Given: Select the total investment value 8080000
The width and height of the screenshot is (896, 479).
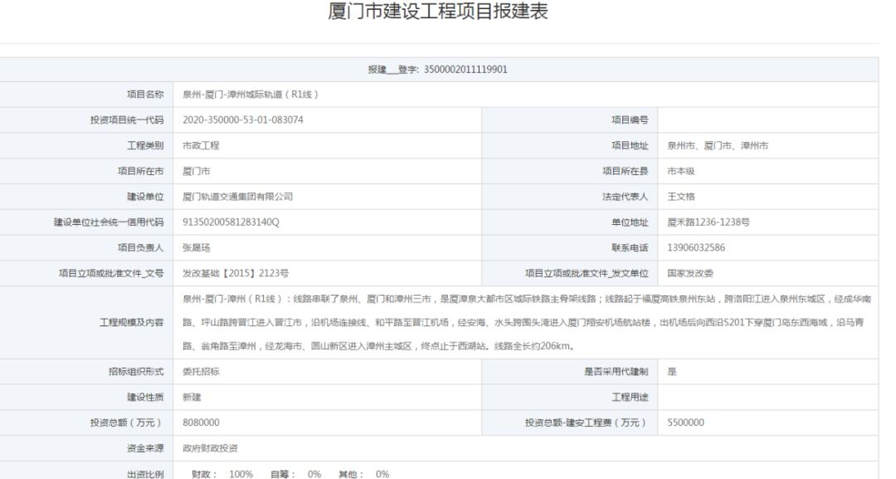Looking at the screenshot, I should coord(202,423).
